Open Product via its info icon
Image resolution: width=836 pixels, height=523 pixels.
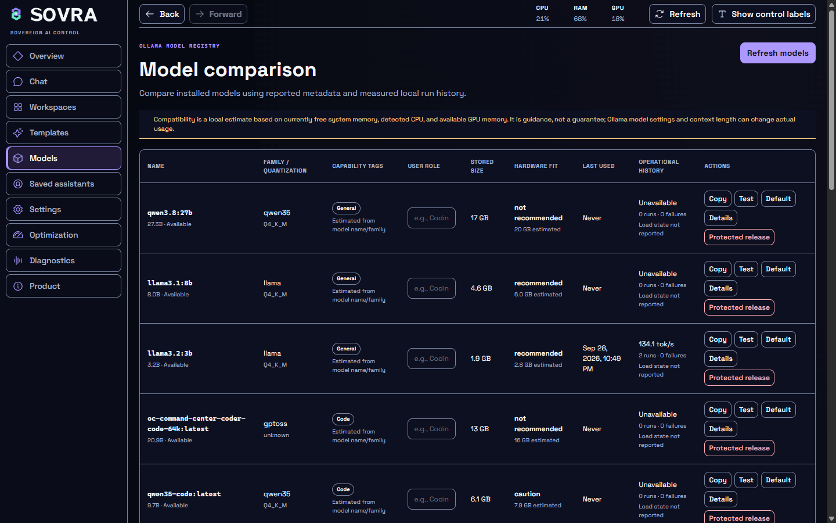click(18, 286)
